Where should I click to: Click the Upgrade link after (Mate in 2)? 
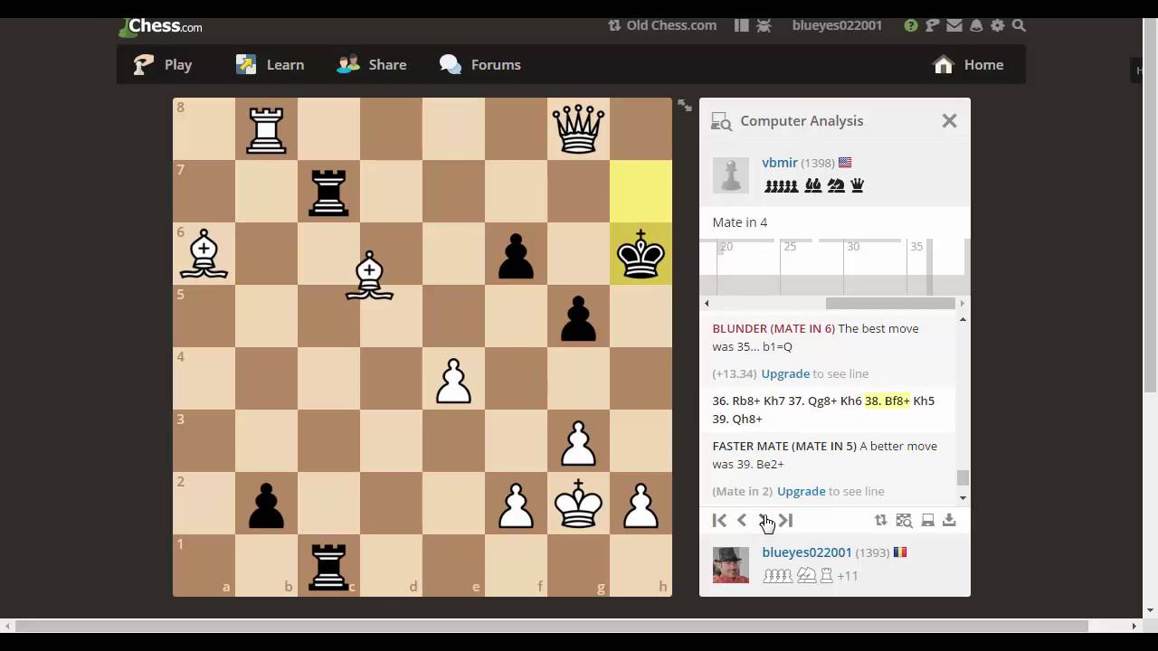coord(802,491)
